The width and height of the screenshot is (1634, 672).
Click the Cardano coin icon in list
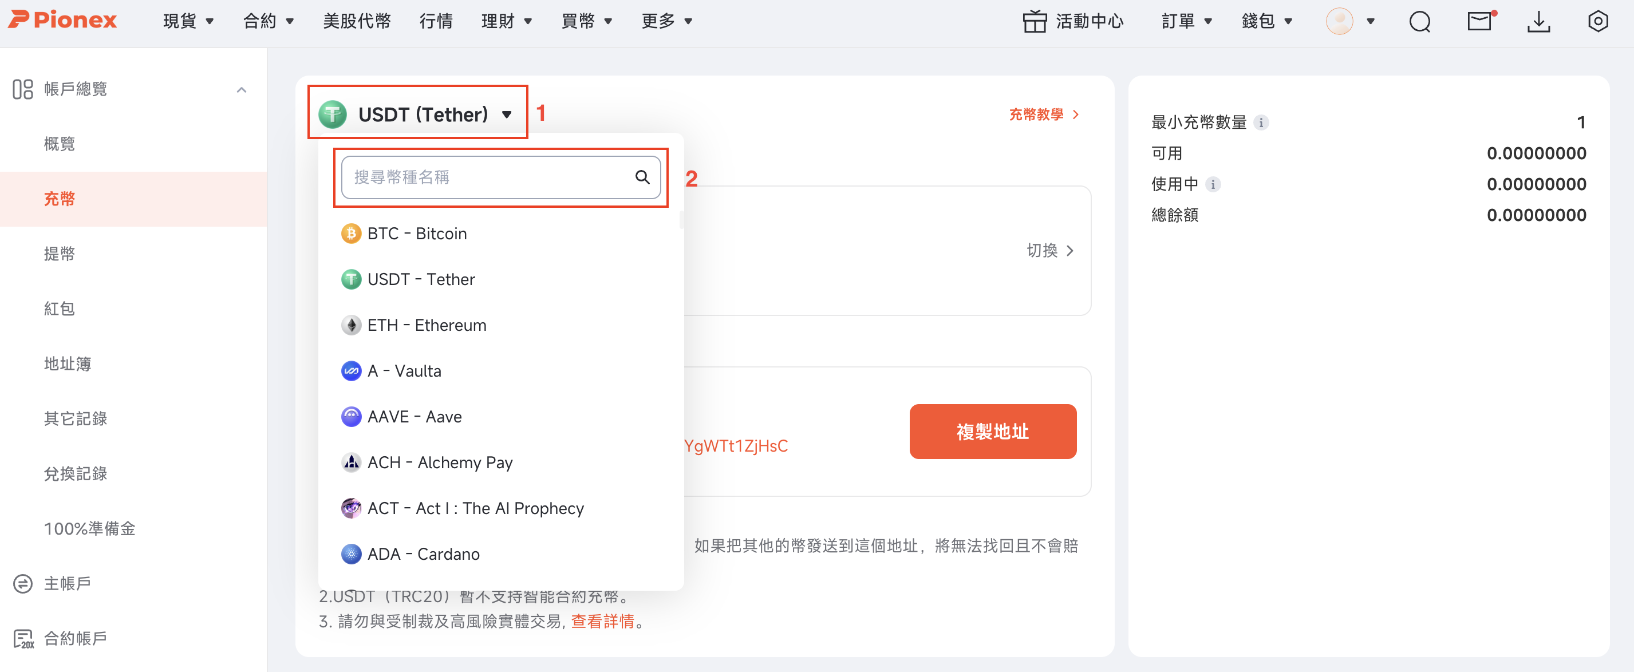pyautogui.click(x=351, y=554)
